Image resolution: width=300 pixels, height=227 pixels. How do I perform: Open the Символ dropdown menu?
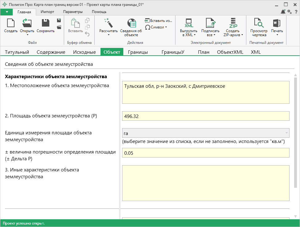pos(156,27)
